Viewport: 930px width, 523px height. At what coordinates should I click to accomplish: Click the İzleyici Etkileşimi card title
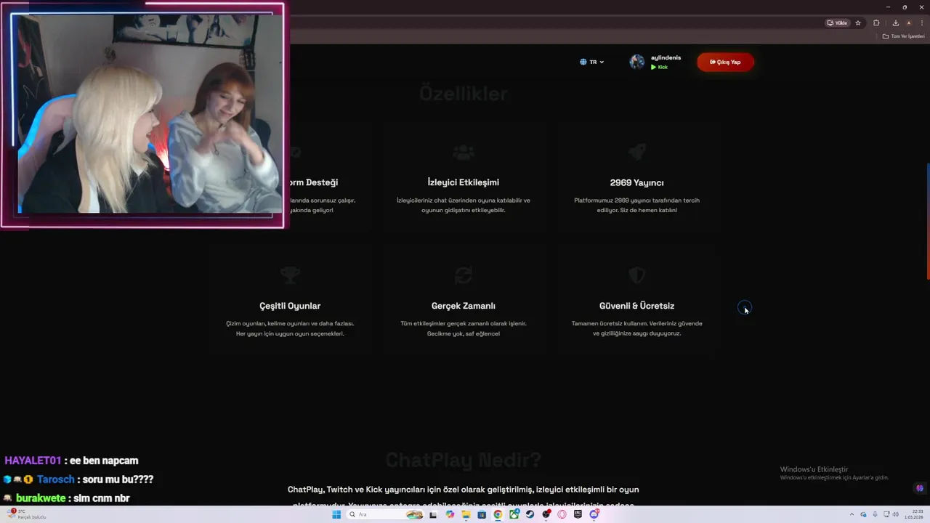coord(464,182)
